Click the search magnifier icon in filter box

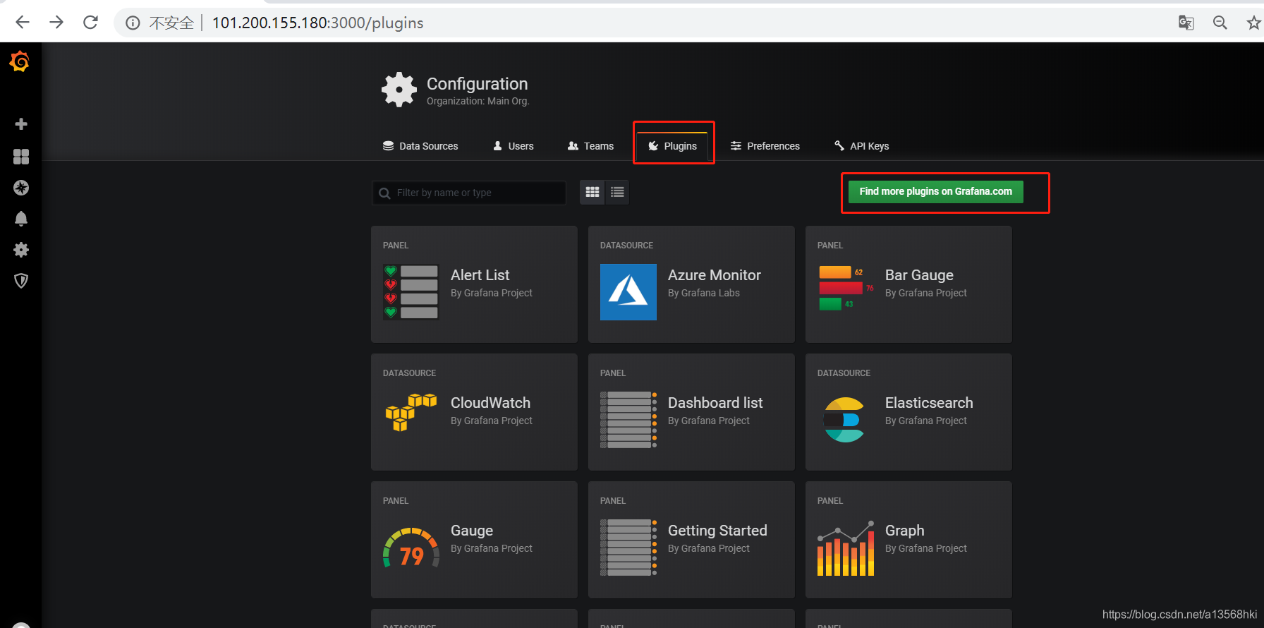click(x=384, y=193)
